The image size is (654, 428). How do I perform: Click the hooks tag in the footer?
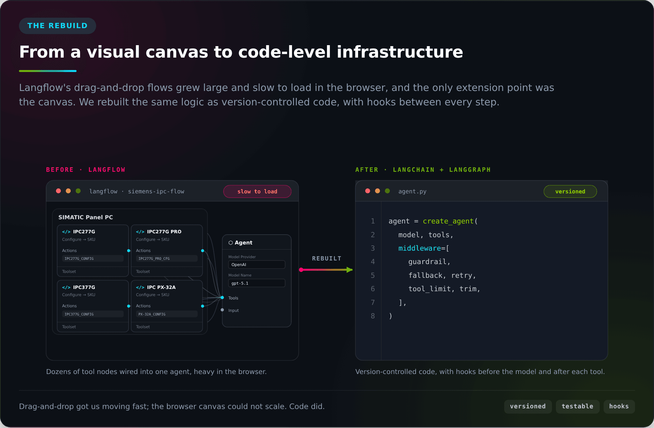(619, 406)
